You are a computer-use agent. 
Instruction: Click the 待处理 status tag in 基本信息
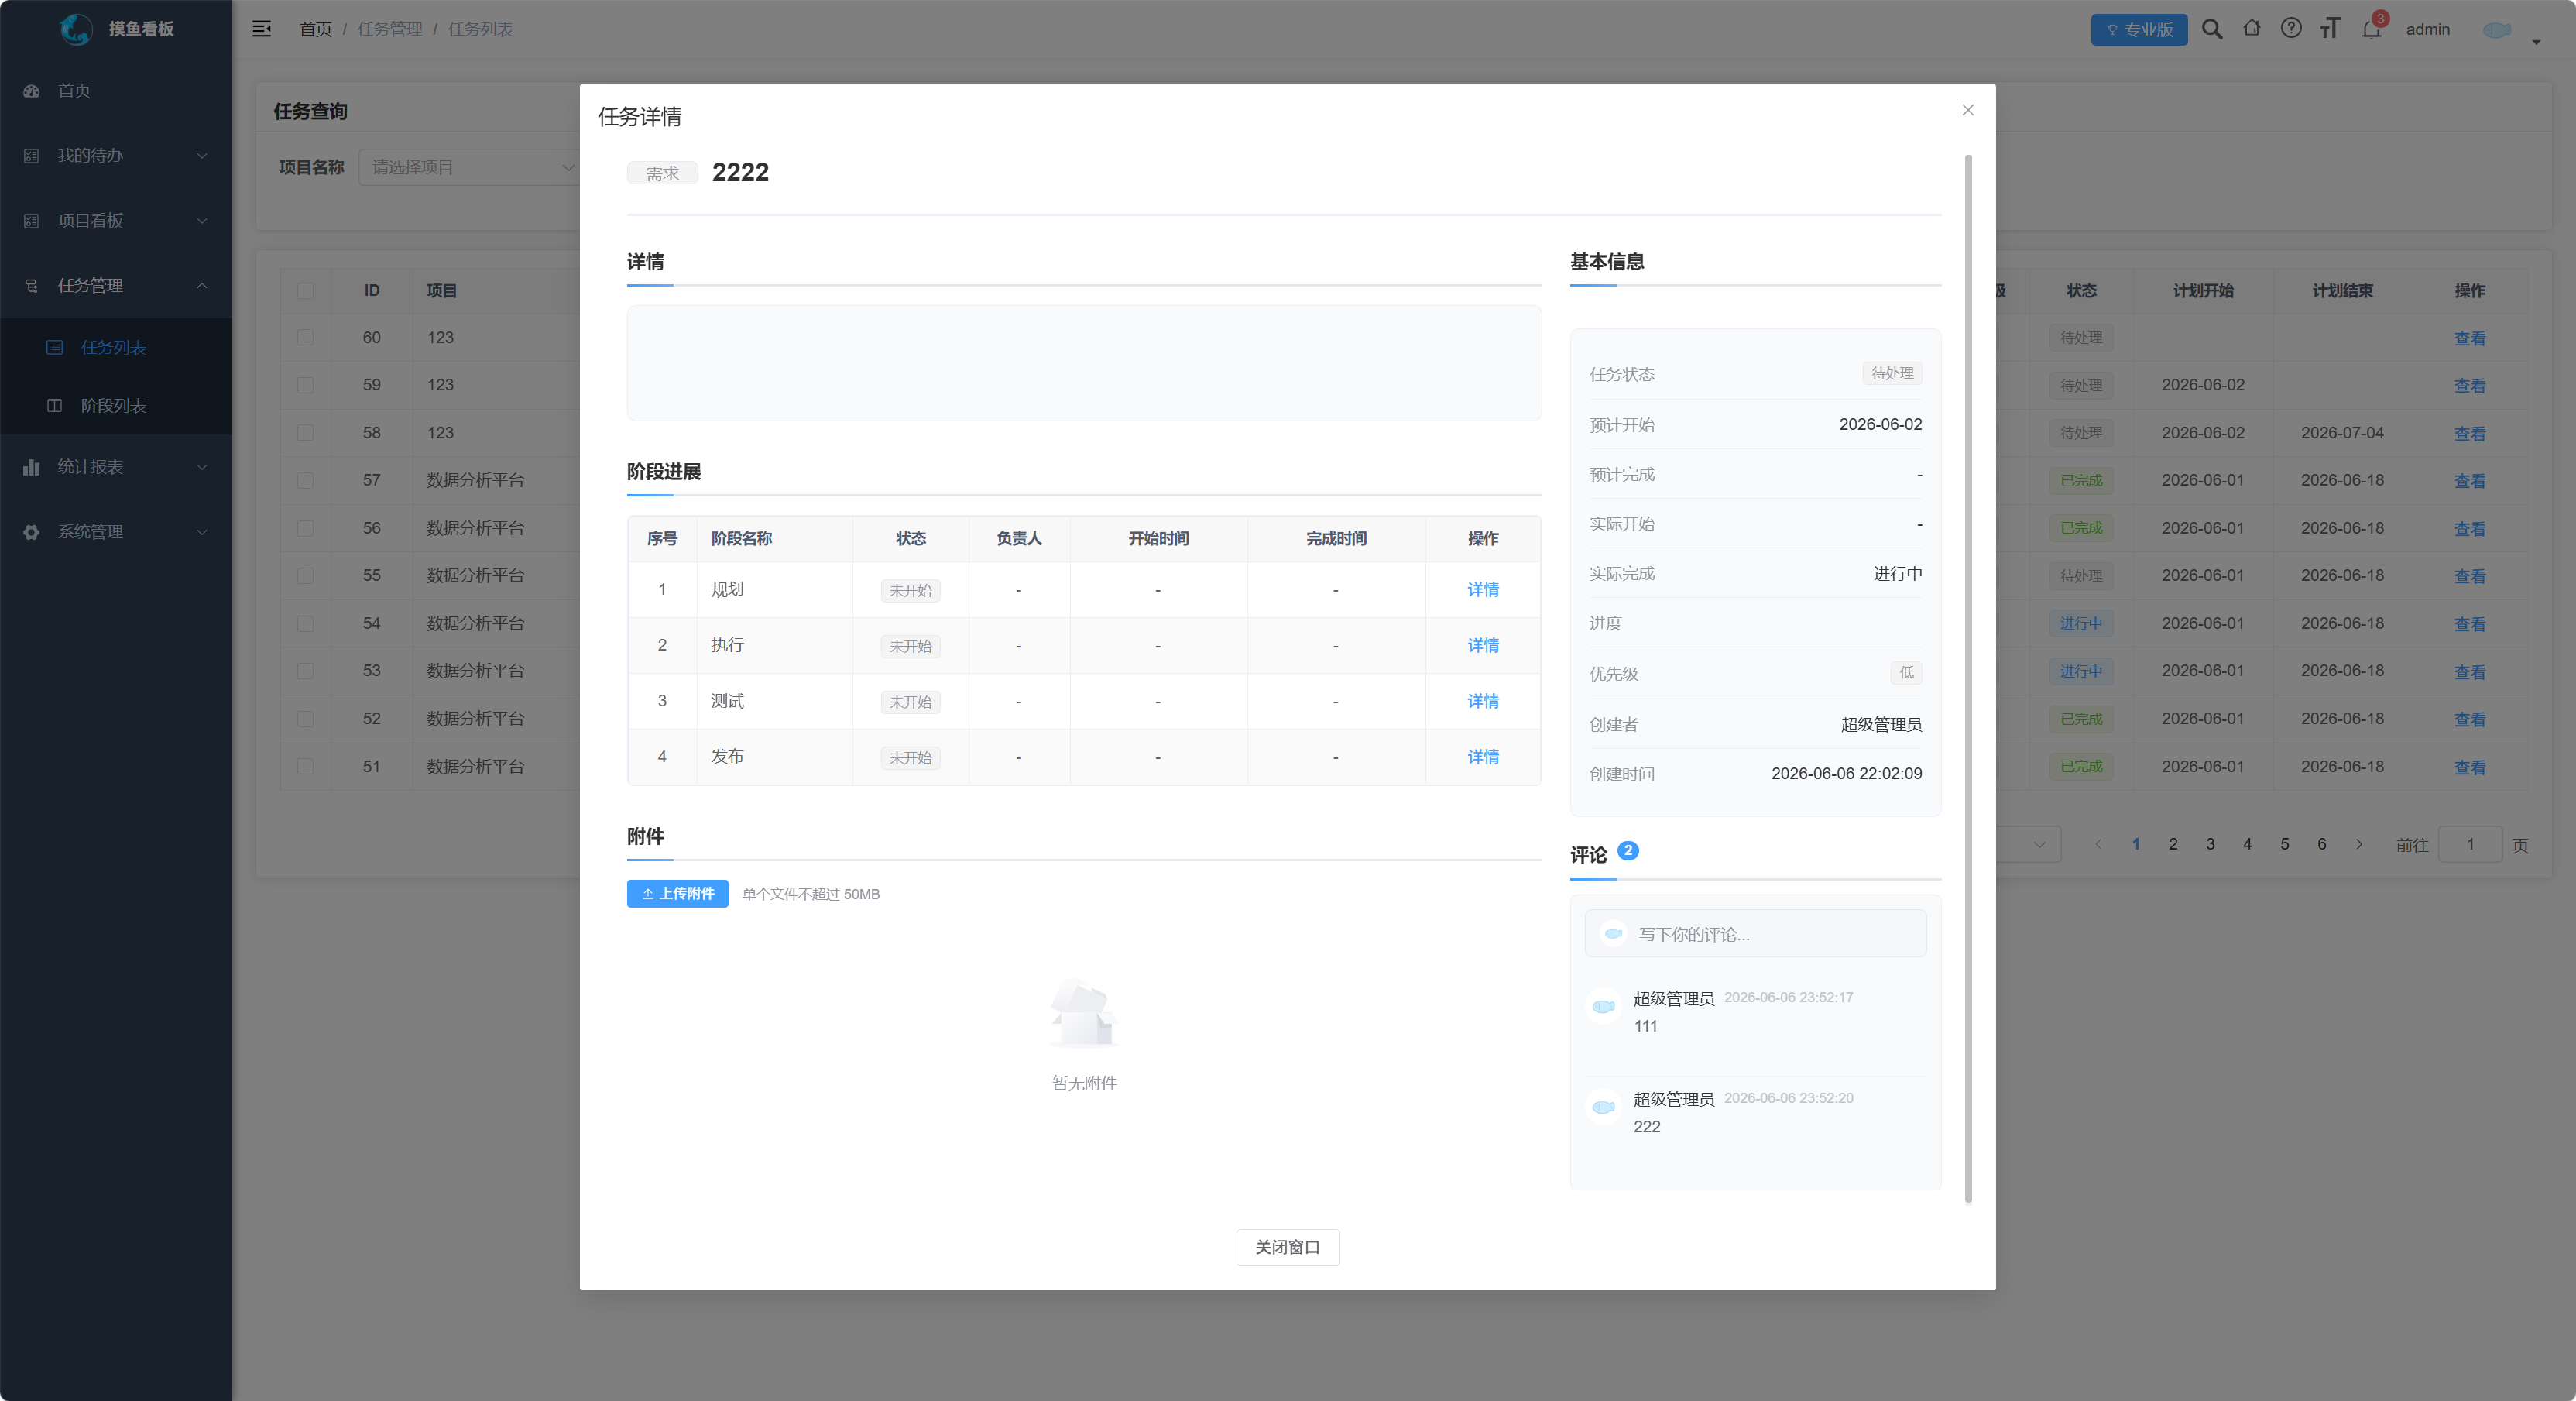click(x=1892, y=373)
